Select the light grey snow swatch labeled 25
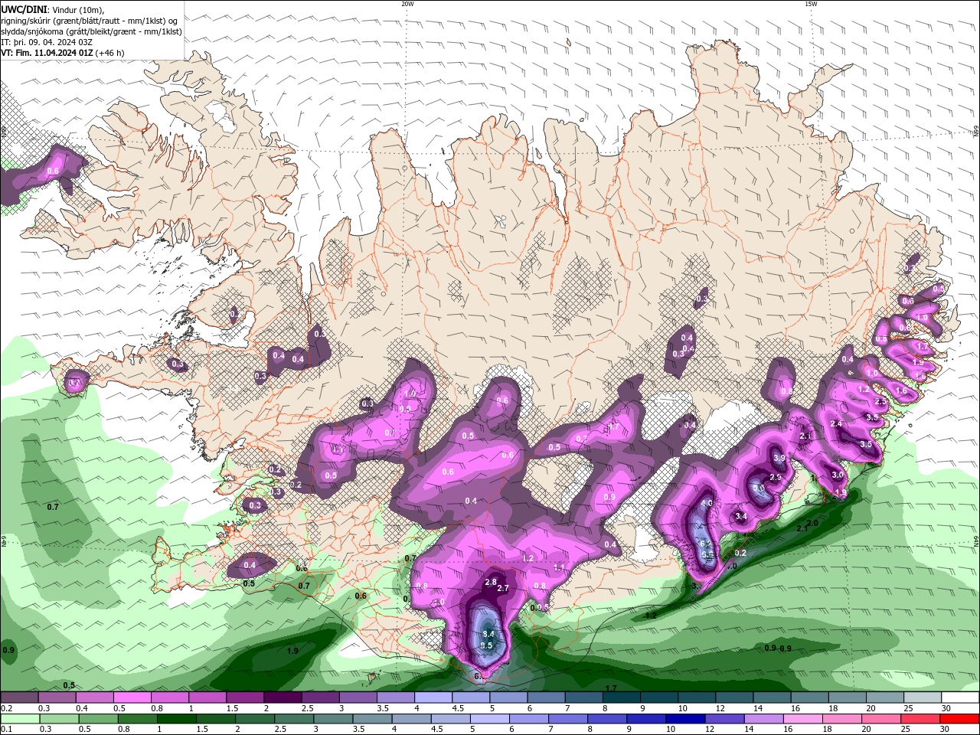This screenshot has height=735, width=980. click(x=923, y=697)
